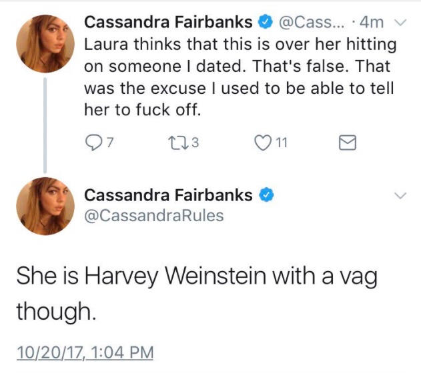Send the tweet via the envelope message icon
Viewport: 421px width, 375px height.
coord(348,142)
